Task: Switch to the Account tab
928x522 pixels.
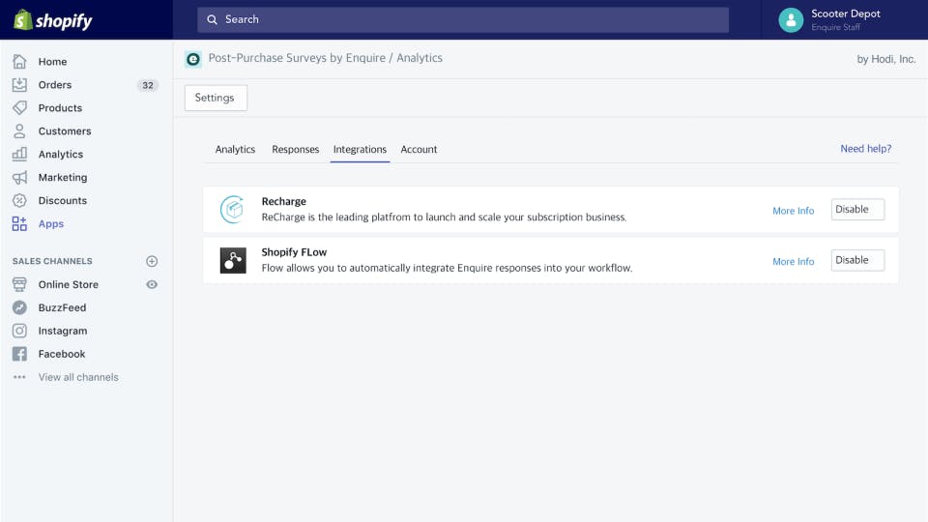Action: [x=419, y=150]
